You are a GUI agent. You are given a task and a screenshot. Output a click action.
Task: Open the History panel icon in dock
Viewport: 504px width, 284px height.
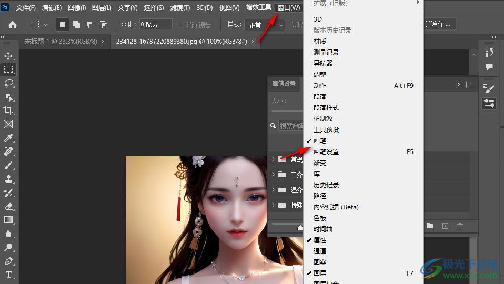489,52
